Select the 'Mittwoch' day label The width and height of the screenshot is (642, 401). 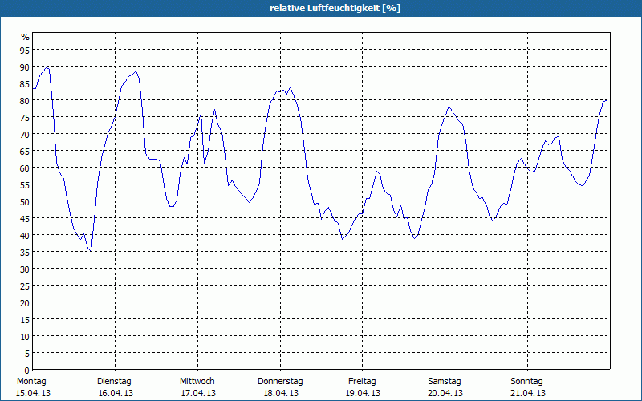pos(197,381)
